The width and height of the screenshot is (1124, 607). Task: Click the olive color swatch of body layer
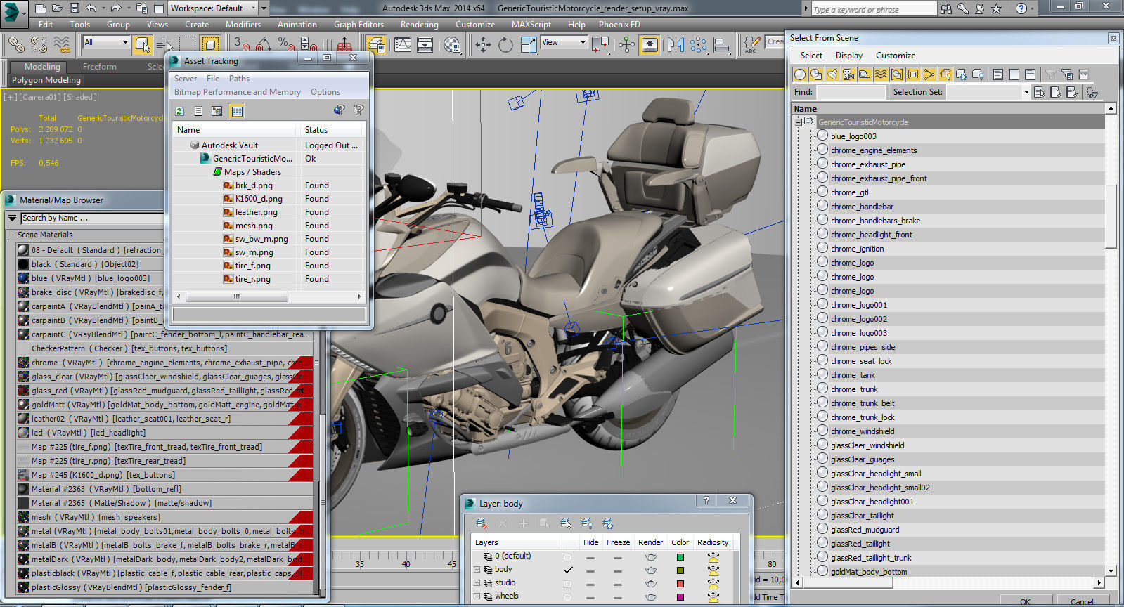(680, 570)
